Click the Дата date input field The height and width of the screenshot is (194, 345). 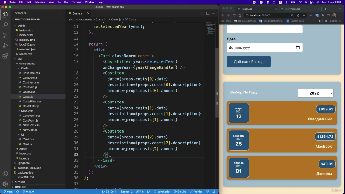coord(265,47)
